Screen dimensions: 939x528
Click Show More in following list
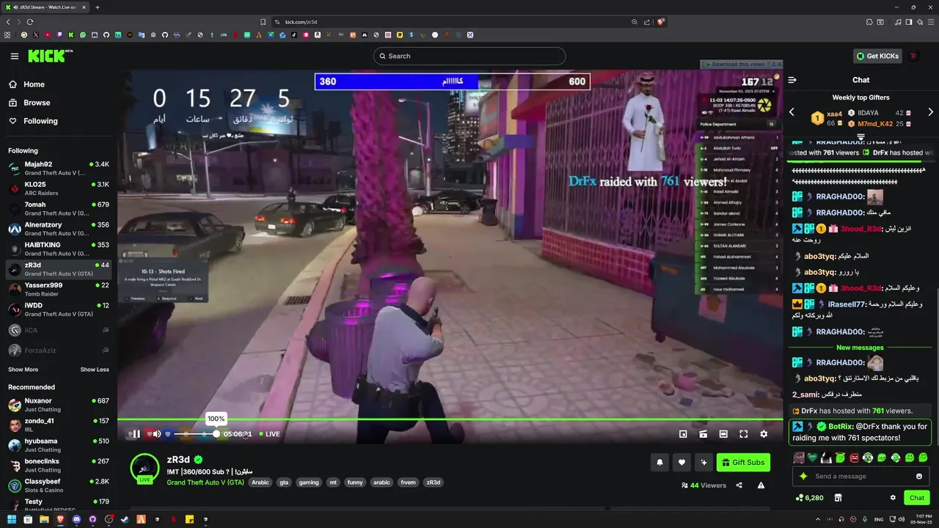coord(23,370)
